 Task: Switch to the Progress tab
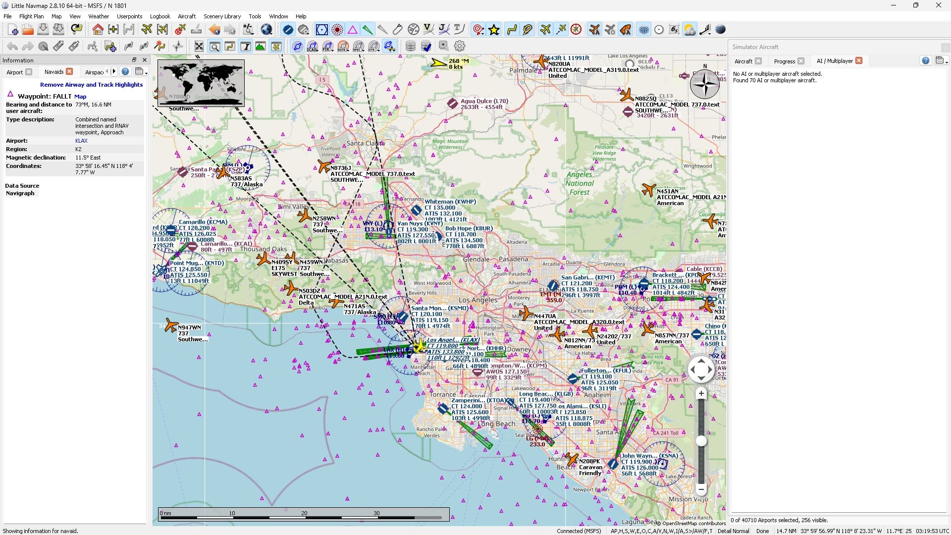point(784,61)
